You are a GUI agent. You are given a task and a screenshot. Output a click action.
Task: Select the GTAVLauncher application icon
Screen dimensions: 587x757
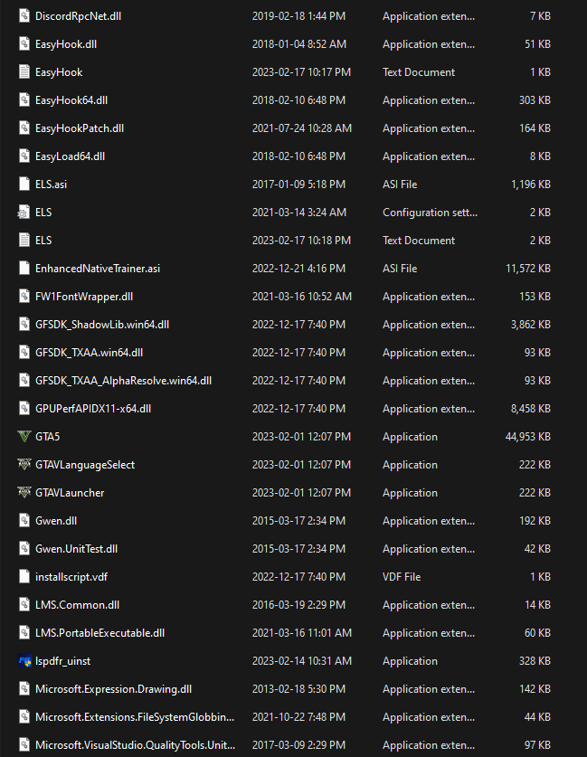(24, 492)
